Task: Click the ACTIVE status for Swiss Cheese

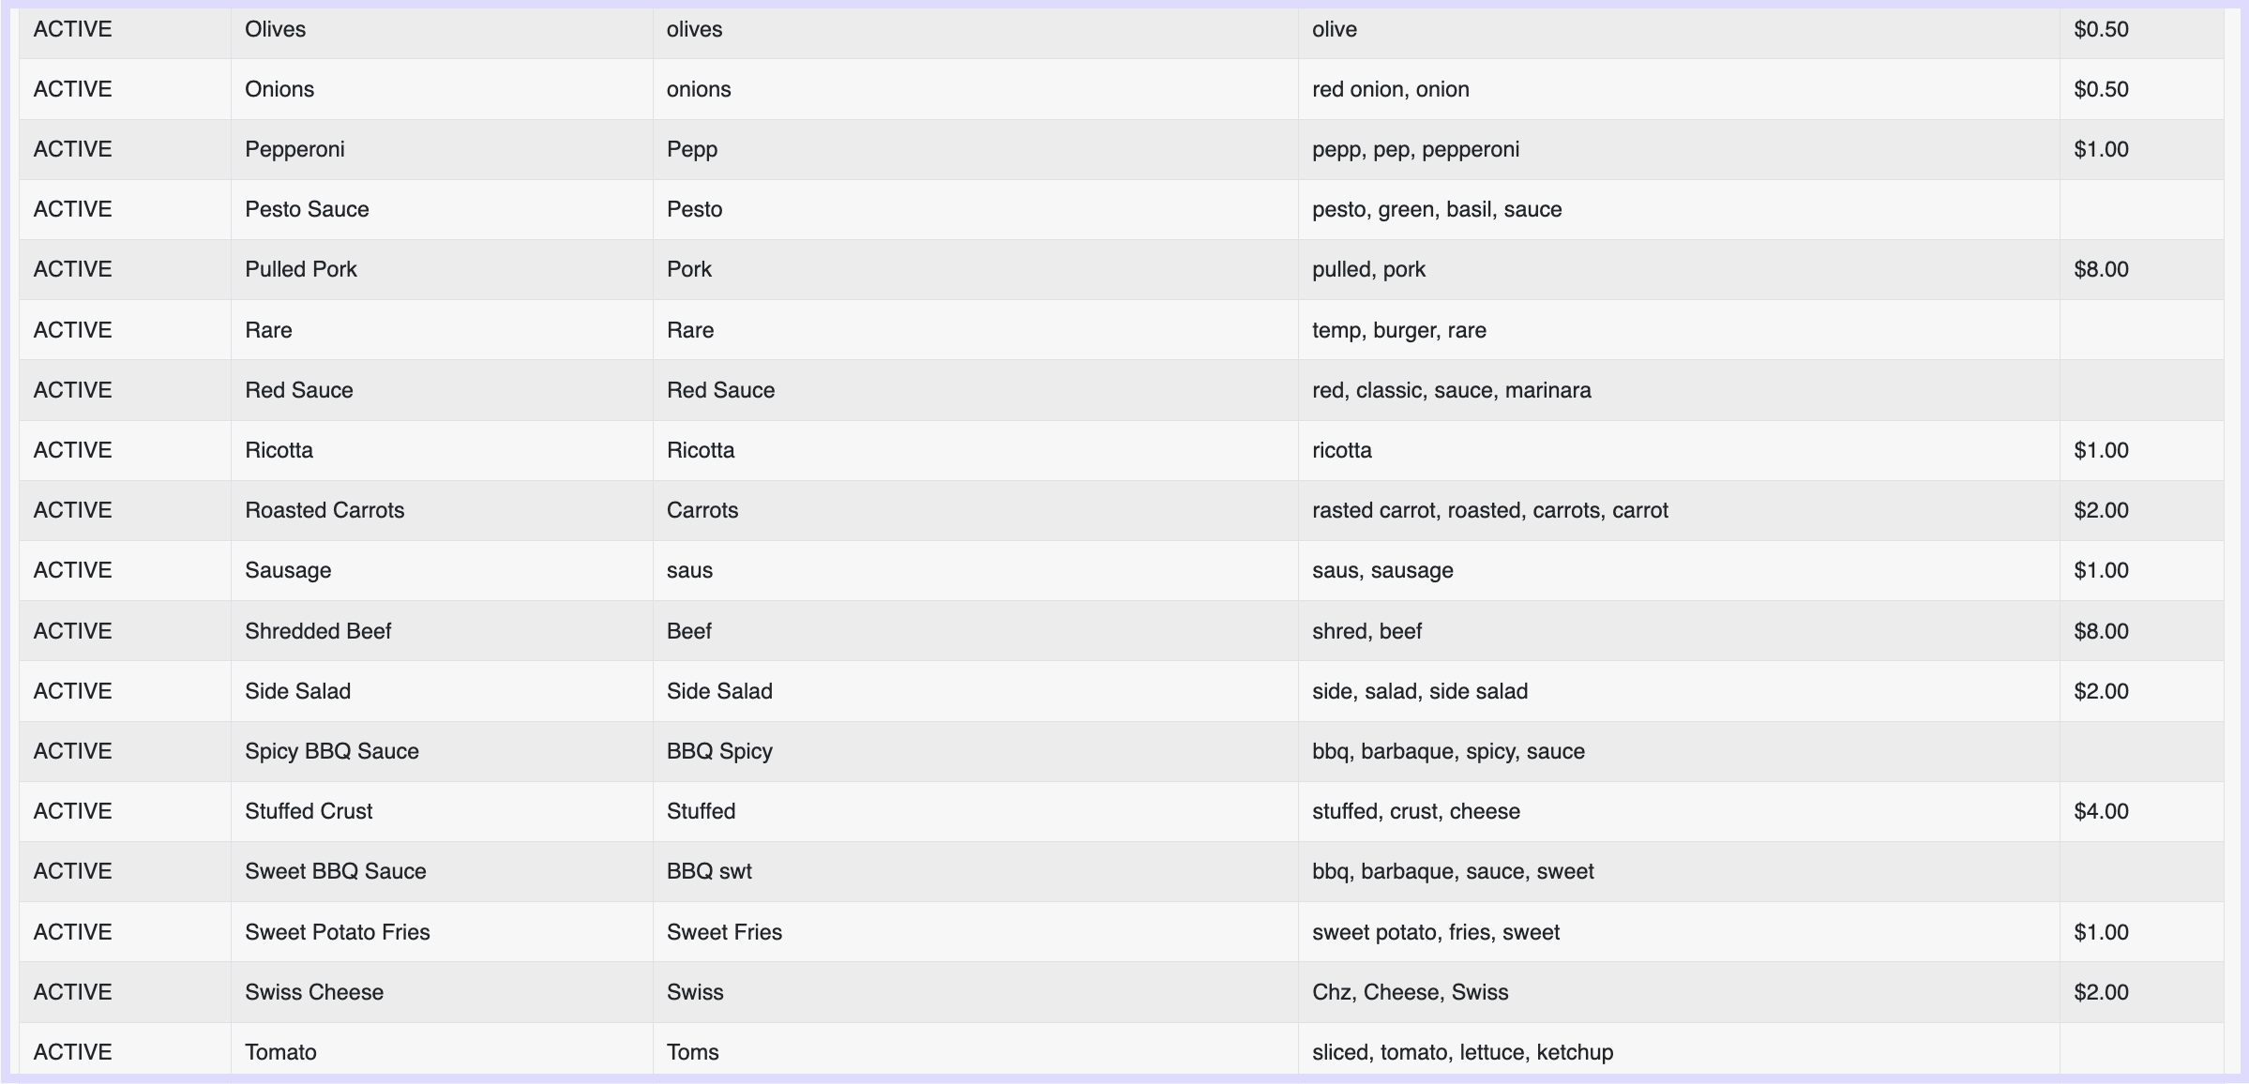Action: (72, 992)
